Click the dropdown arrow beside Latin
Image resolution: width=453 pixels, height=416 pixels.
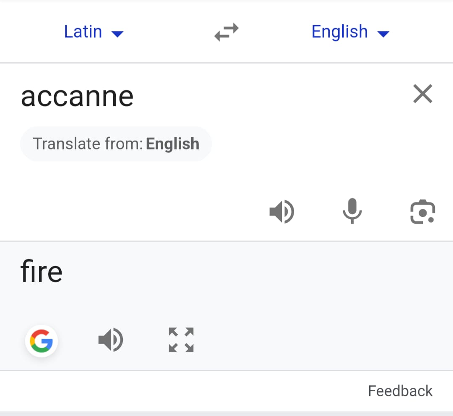[x=117, y=34]
